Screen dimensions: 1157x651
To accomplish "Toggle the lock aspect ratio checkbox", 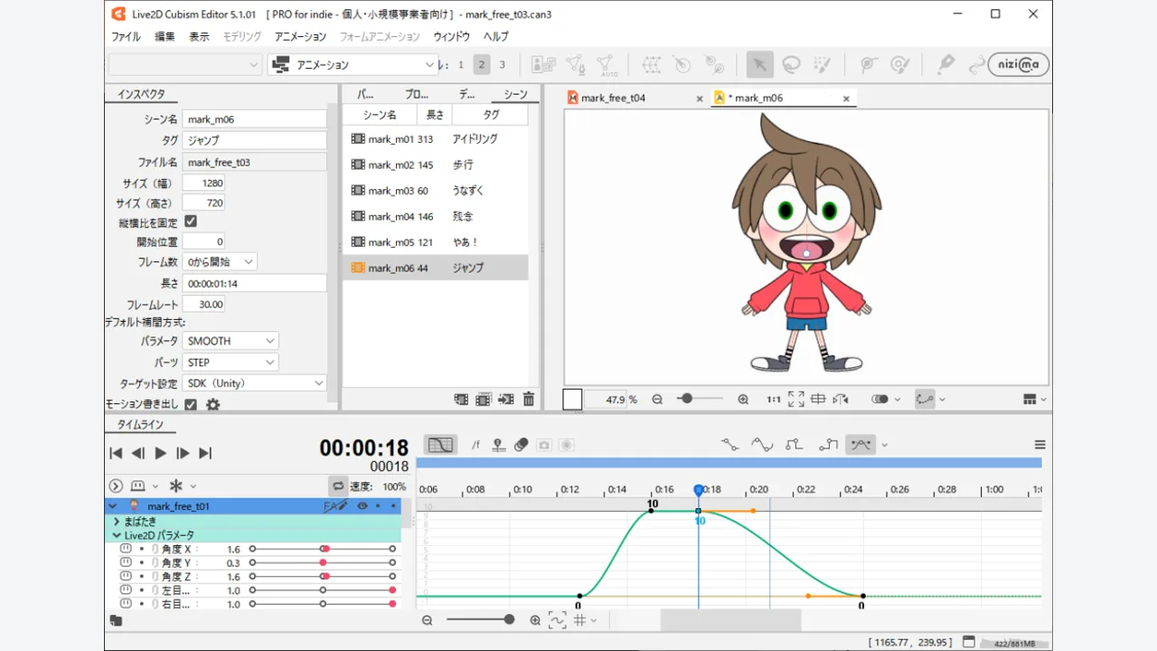I will (191, 222).
